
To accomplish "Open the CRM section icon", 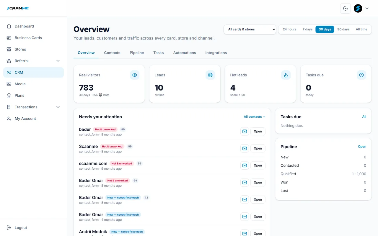I will (9, 72).
